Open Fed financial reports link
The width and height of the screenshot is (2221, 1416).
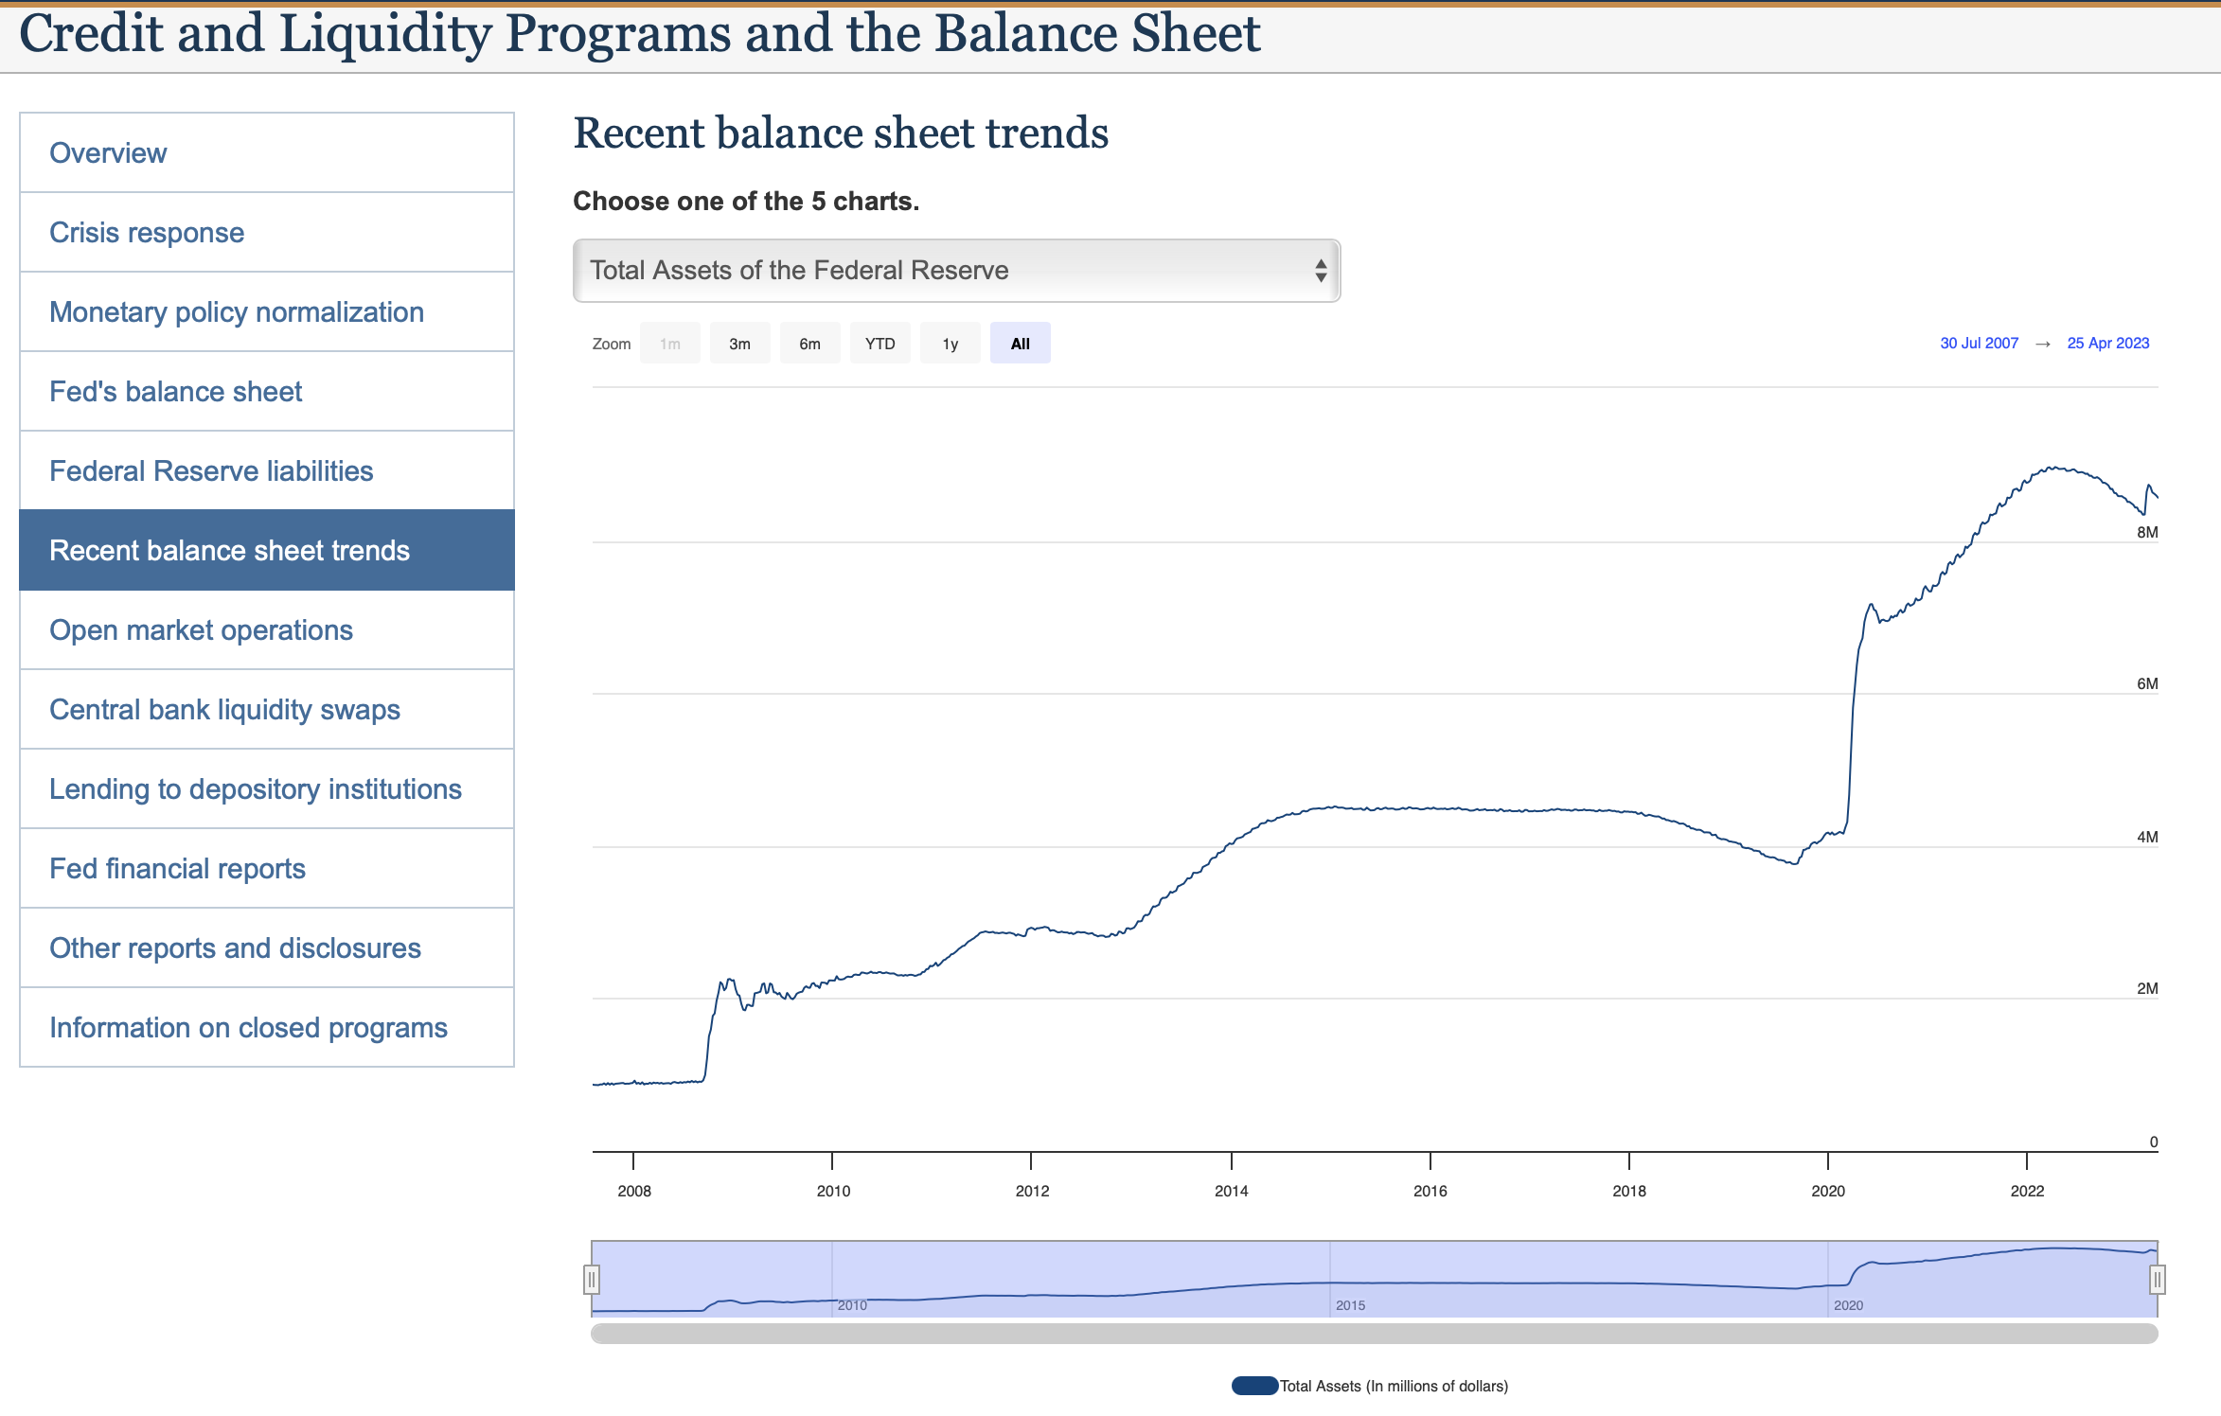tap(177, 868)
